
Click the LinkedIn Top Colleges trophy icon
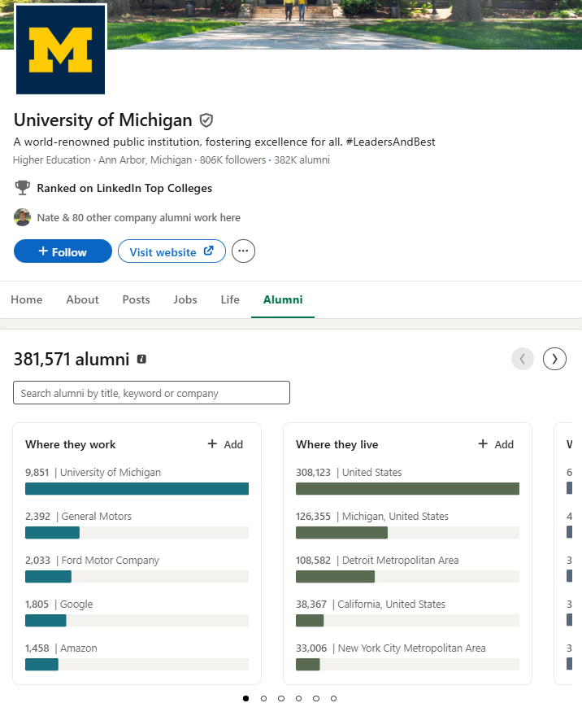pos(23,188)
